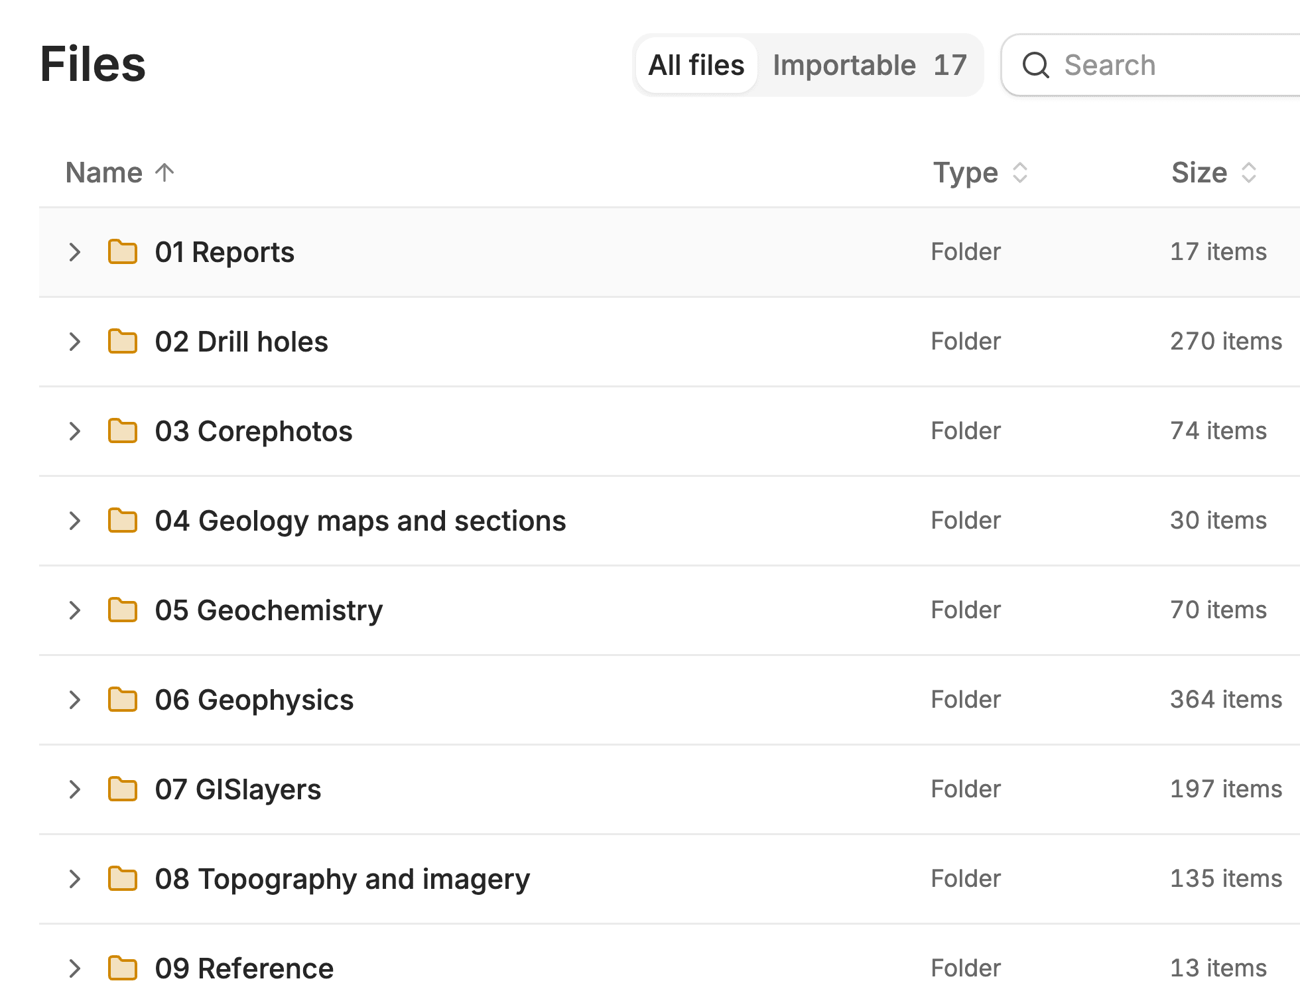
Task: Click the 70 items size cell
Action: click(x=1218, y=610)
